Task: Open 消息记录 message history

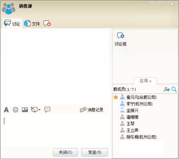Action: pyautogui.click(x=91, y=110)
